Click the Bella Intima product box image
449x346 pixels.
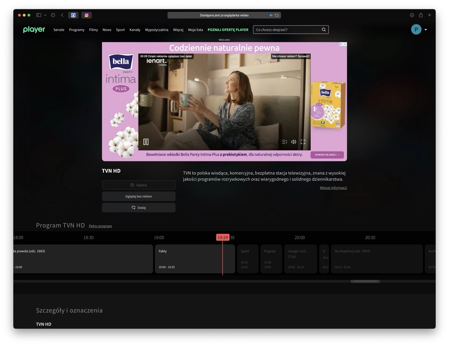coord(328,105)
